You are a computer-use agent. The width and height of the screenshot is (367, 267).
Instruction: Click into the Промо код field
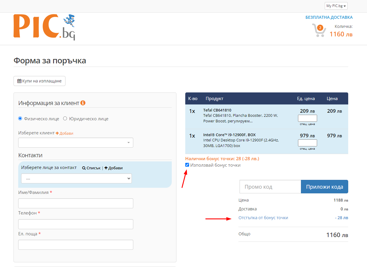[x=270, y=187]
